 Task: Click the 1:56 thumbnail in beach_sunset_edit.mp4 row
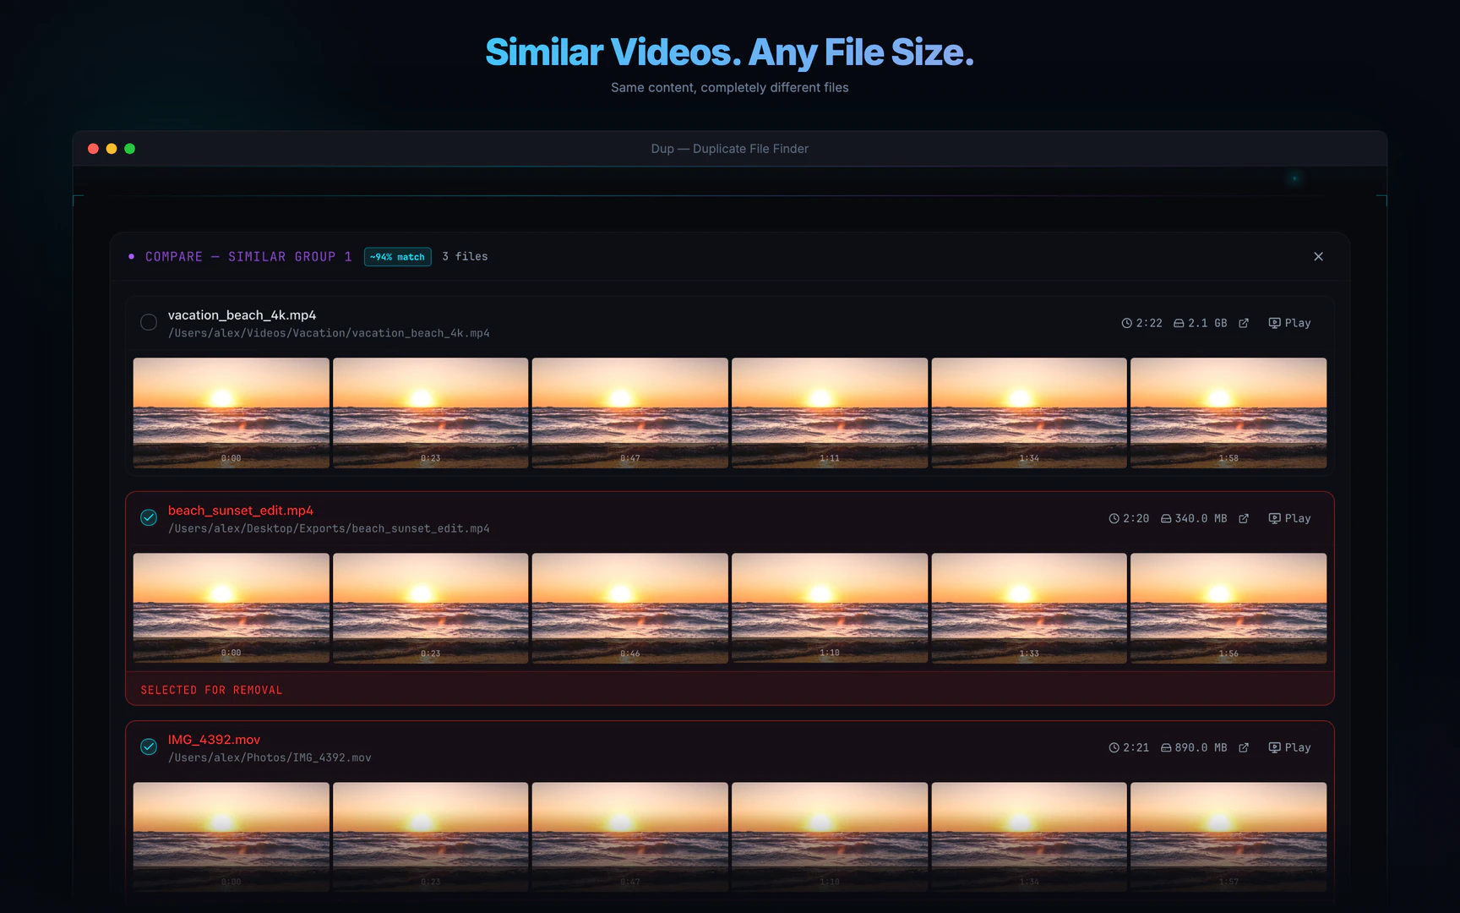[x=1228, y=608]
